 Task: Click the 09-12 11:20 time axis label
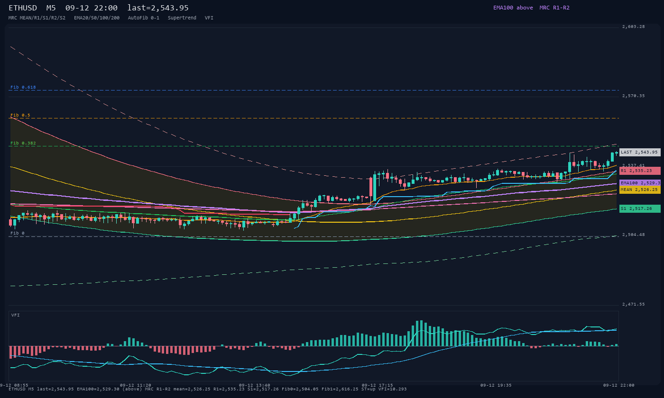136,385
